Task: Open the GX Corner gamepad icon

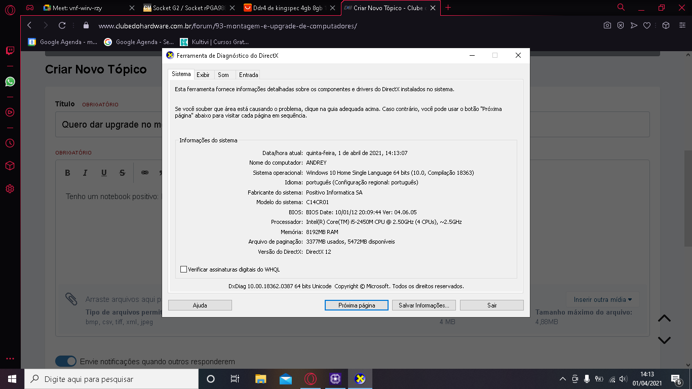Action: point(30,8)
